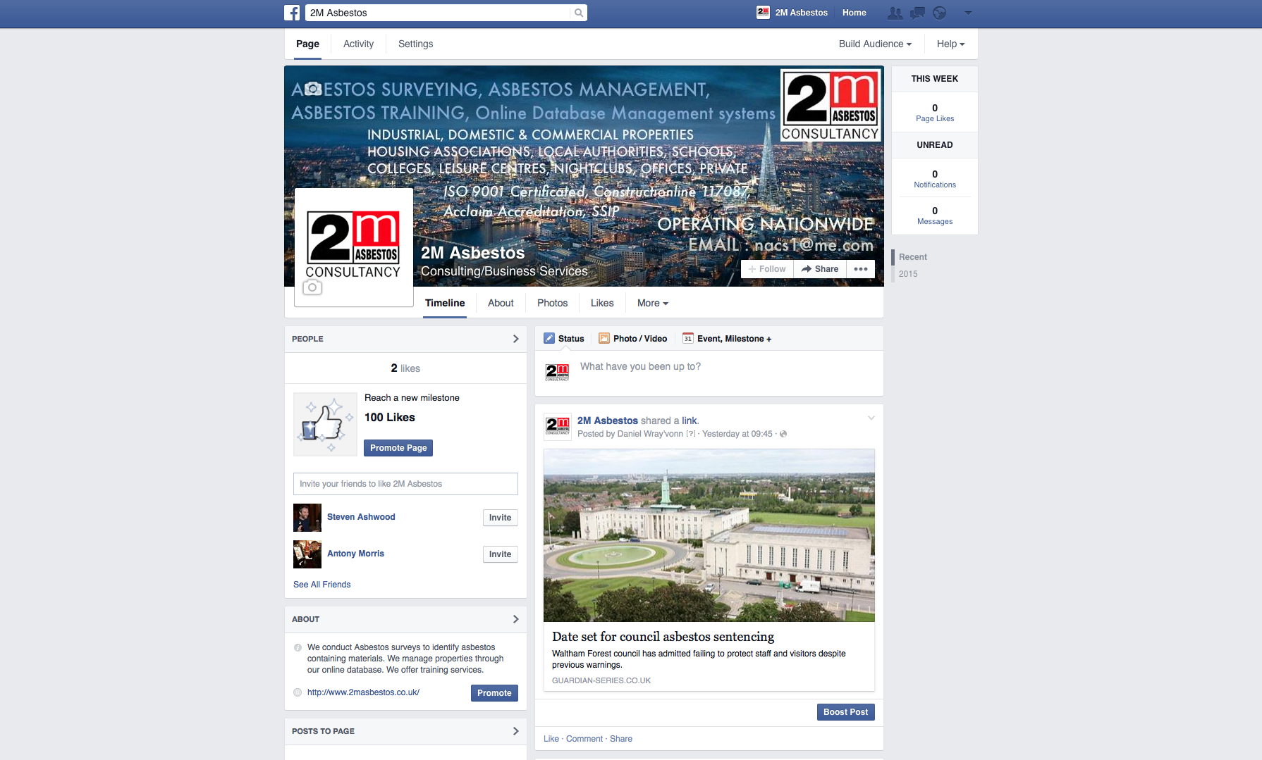Screen dimensions: 1262x760
Task: Comment on the shared link post
Action: pos(584,739)
